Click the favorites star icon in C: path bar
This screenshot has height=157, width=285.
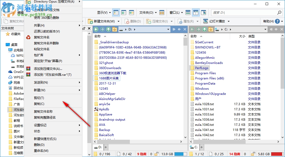(x=211, y=29)
